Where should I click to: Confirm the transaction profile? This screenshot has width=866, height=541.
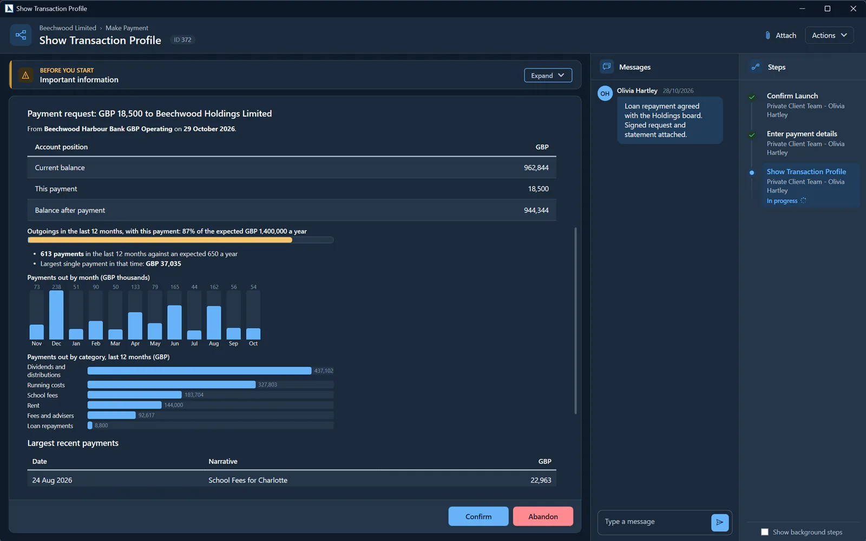tap(478, 516)
